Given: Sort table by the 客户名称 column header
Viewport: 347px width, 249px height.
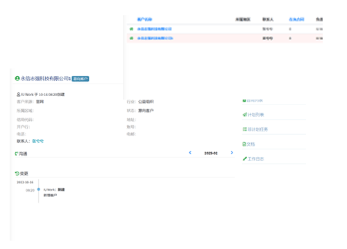Looking at the screenshot, I should [144, 19].
